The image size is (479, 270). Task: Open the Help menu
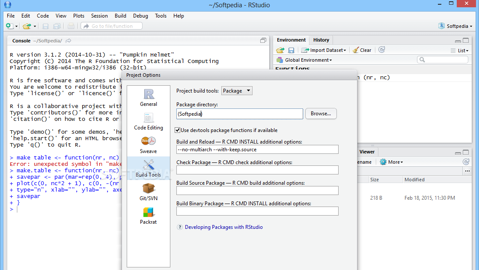tap(179, 15)
